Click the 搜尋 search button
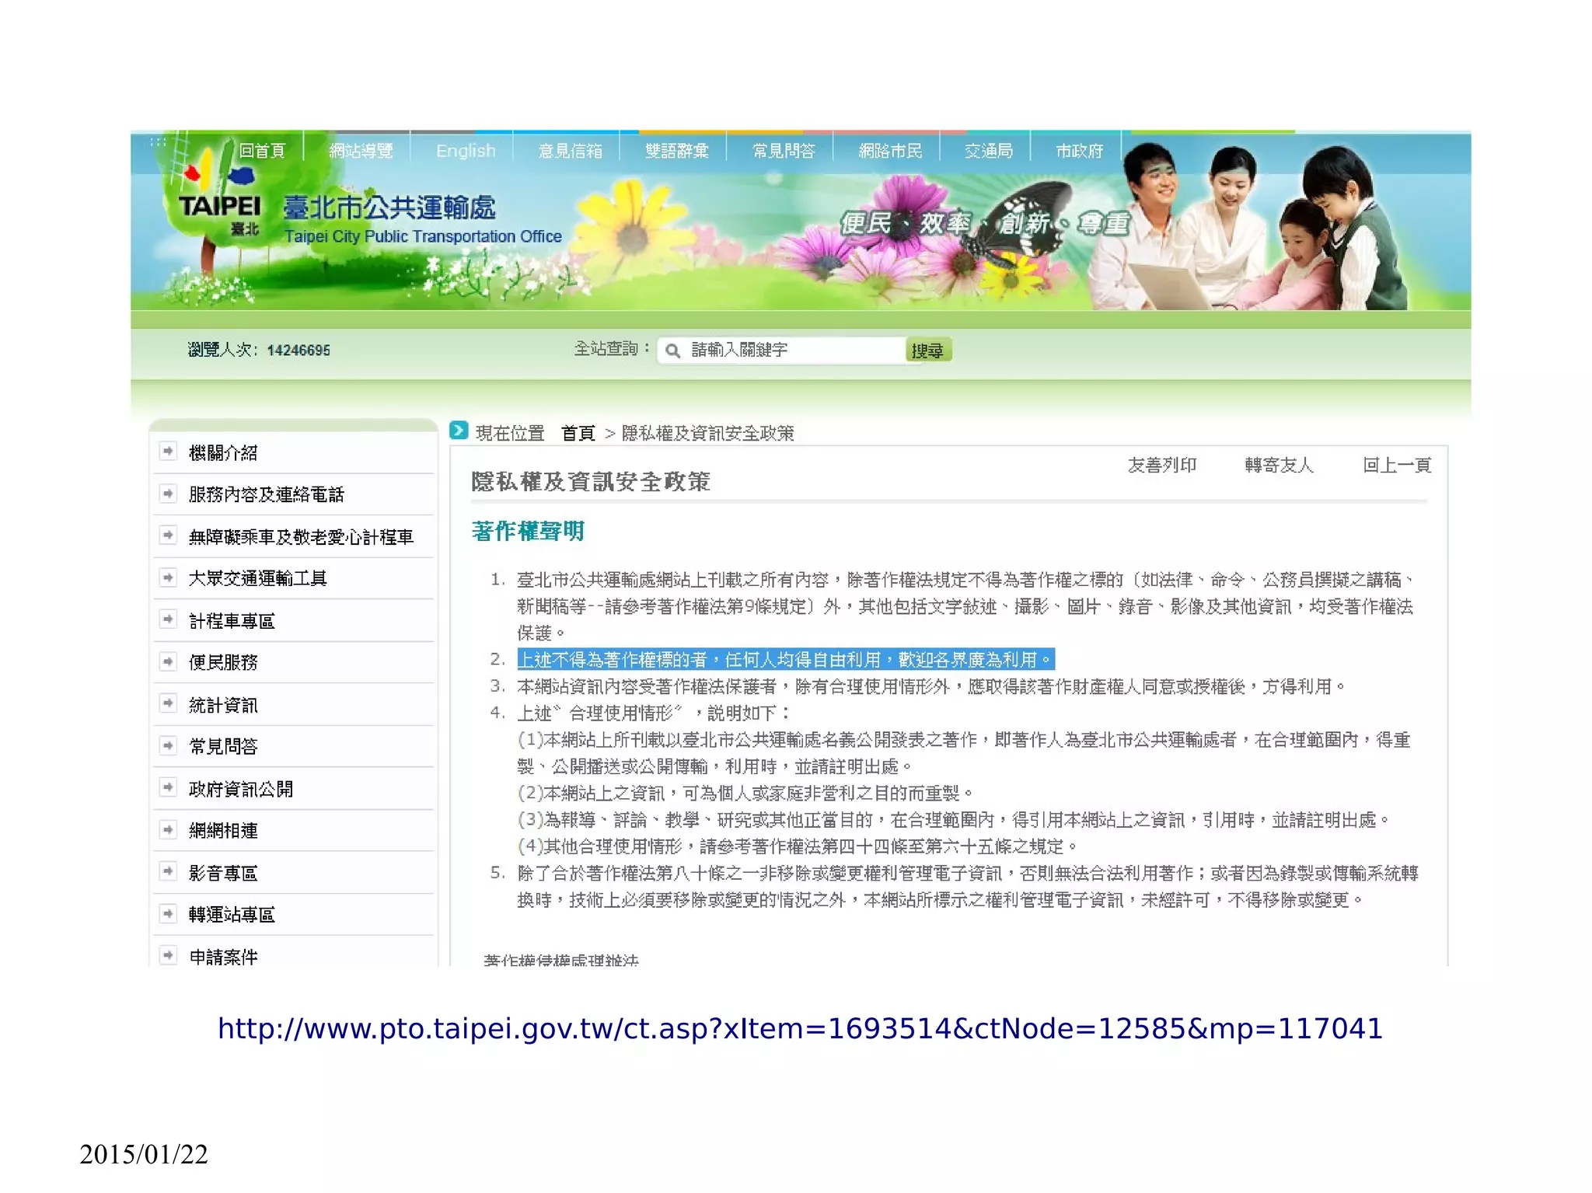This screenshot has height=1193, width=1592. pos(928,351)
